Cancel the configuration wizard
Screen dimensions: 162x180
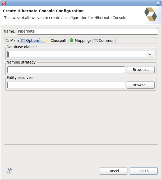tap(113, 171)
